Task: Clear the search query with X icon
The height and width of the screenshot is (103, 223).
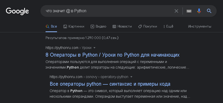Action: point(176,11)
